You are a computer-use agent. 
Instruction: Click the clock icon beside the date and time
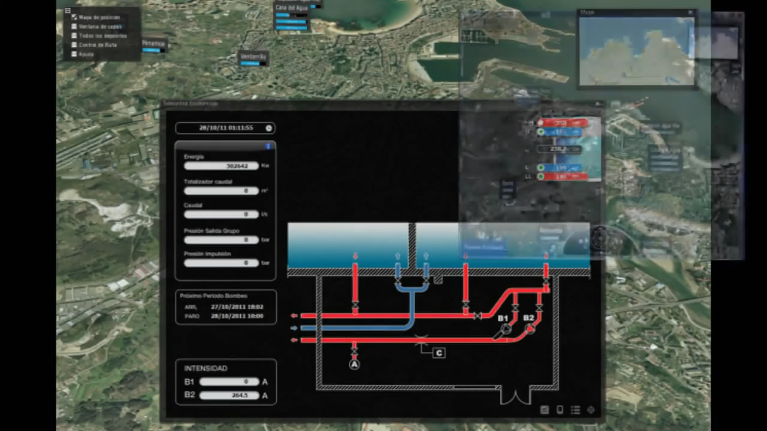(x=269, y=128)
